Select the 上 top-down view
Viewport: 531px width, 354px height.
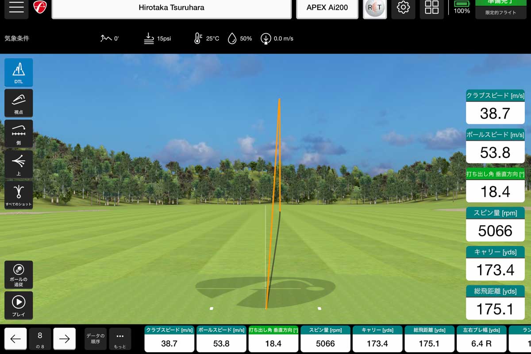point(19,164)
